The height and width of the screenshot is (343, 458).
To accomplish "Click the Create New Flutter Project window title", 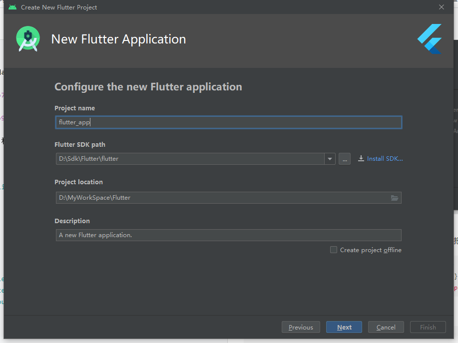I will click(59, 7).
